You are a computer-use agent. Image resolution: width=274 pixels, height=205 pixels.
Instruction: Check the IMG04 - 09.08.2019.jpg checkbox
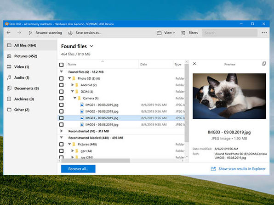[61, 125]
